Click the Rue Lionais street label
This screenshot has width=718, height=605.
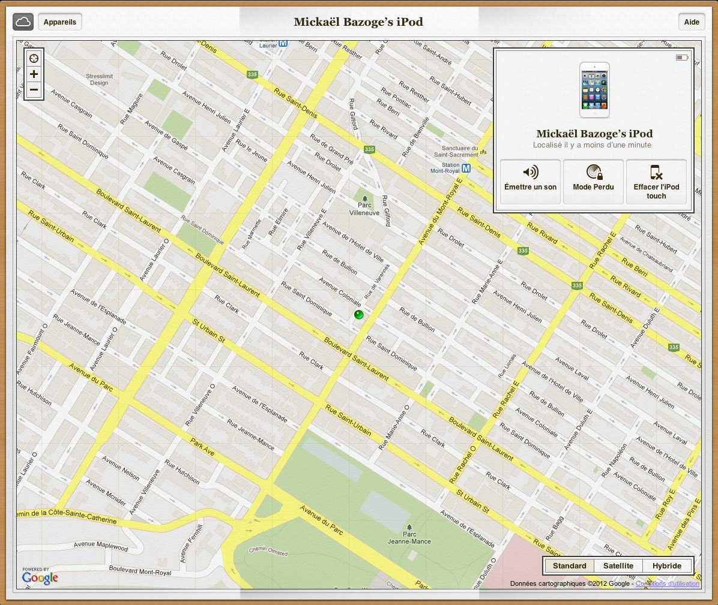(507, 366)
